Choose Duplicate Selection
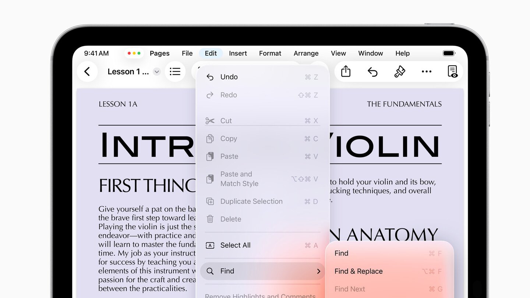 [x=262, y=201]
